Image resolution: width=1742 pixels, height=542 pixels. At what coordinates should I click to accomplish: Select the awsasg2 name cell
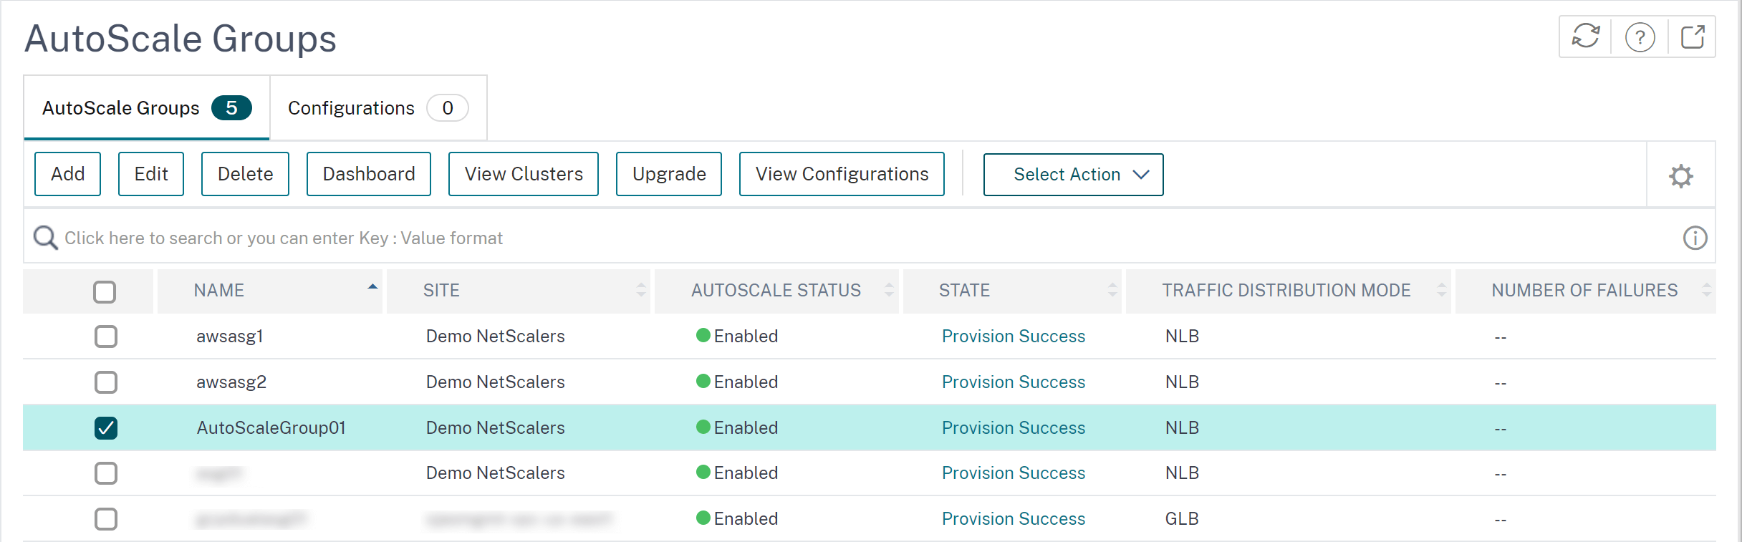(231, 382)
